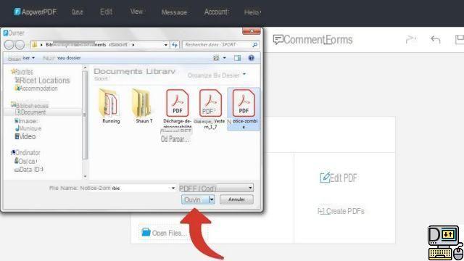
Task: Click the search magnifier icon
Action: coord(254,45)
